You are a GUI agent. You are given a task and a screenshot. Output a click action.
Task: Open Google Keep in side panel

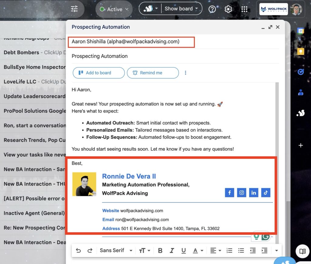tap(301, 52)
